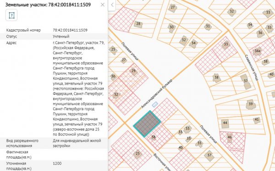Click the Статус row showing Учтенный
This screenshot has height=171, width=275.
pos(54,37)
